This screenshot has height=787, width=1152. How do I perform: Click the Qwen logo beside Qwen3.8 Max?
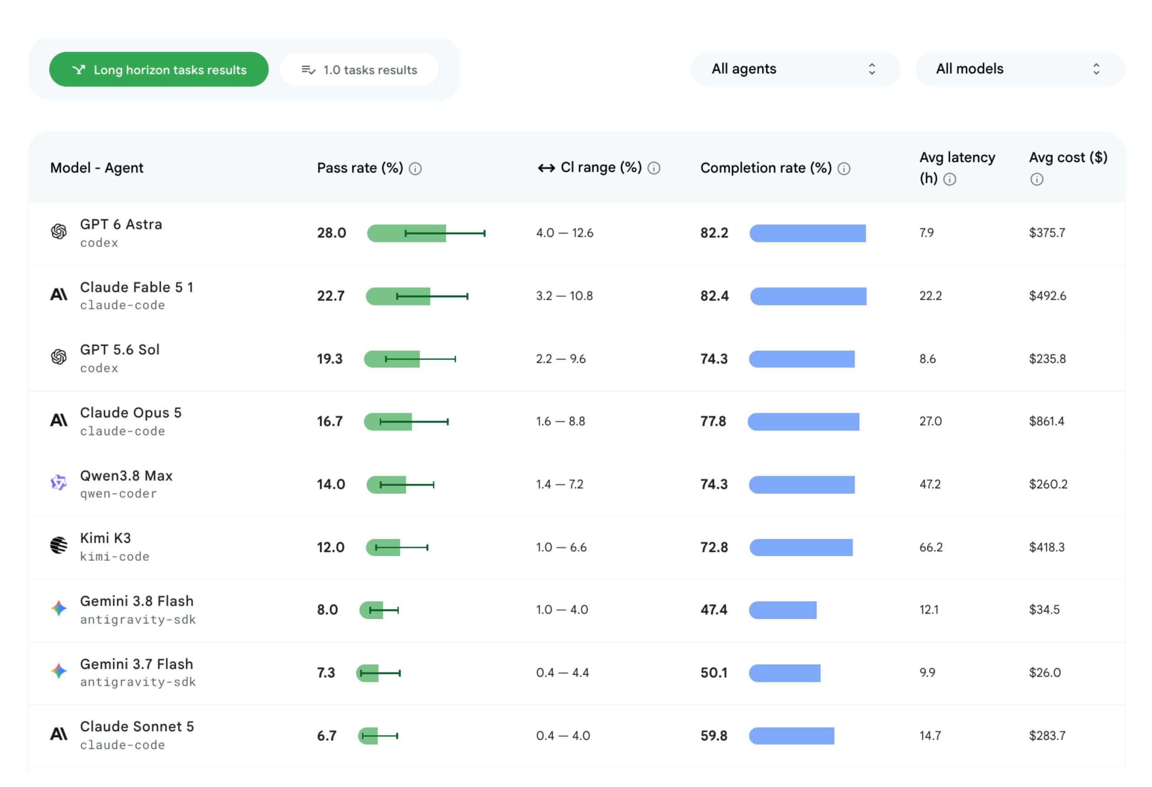pyautogui.click(x=59, y=482)
